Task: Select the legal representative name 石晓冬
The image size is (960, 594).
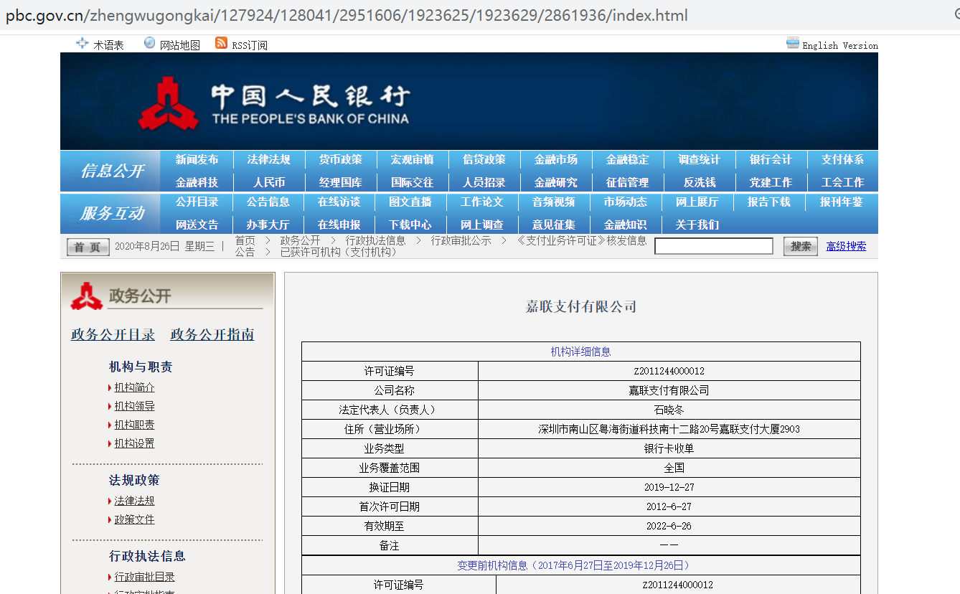Action: tap(669, 410)
